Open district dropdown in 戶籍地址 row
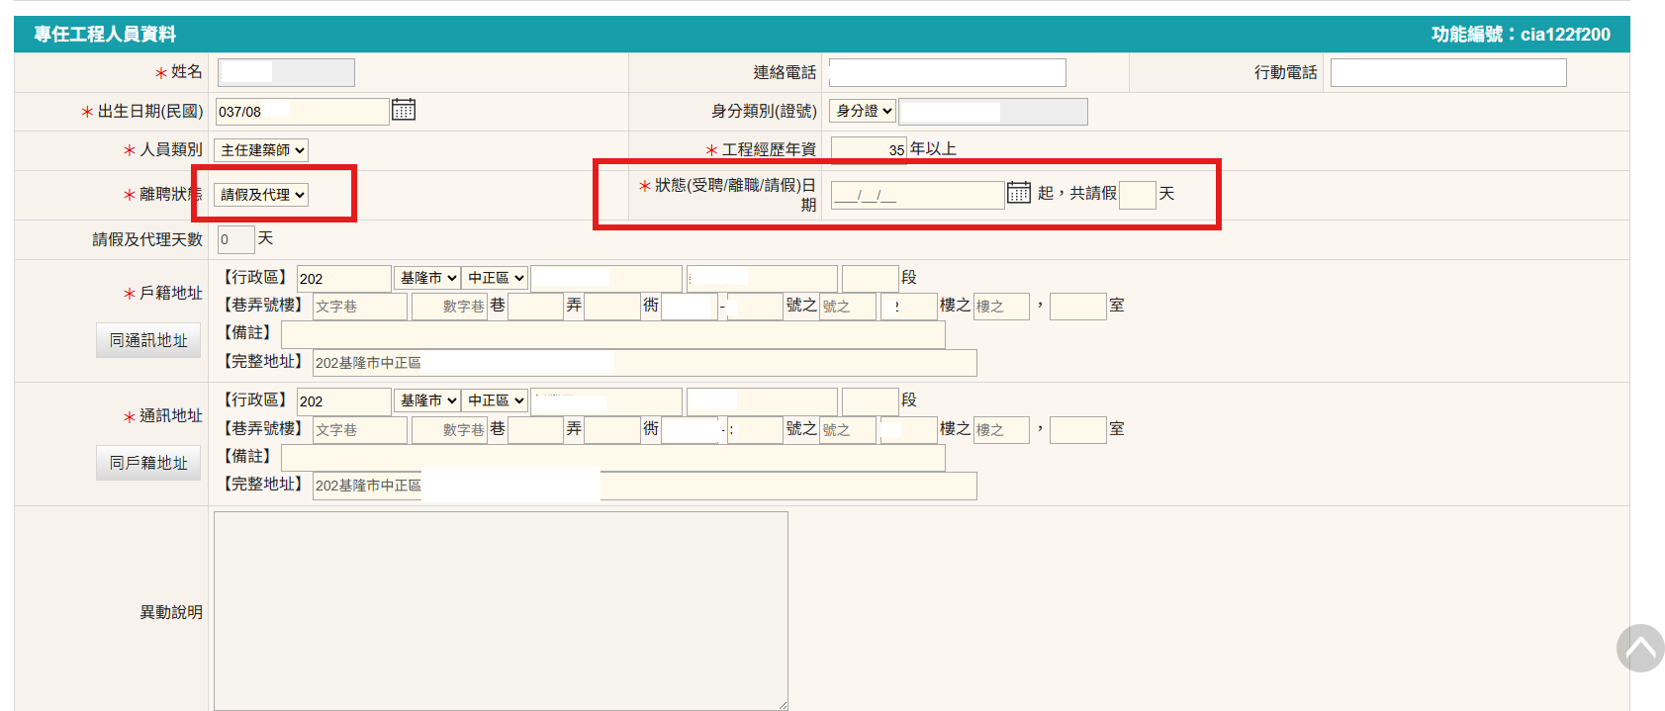This screenshot has height=711, width=1665. (495, 278)
